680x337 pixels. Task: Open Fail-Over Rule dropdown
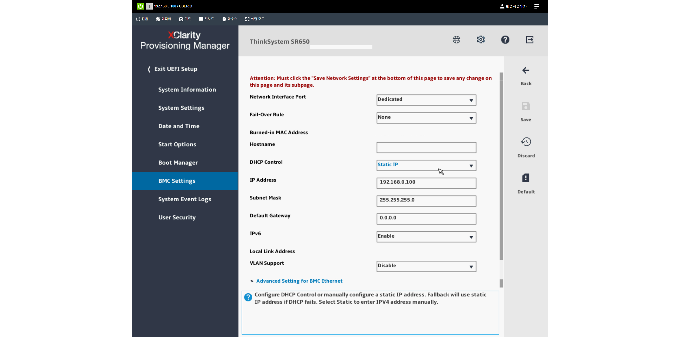pos(426,118)
